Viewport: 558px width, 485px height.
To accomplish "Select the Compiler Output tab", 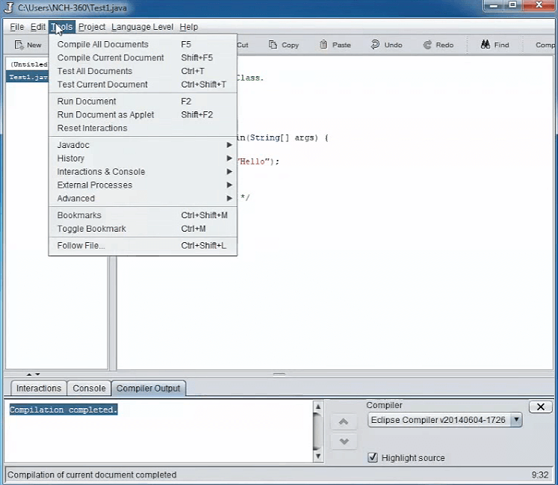I will pyautogui.click(x=149, y=388).
